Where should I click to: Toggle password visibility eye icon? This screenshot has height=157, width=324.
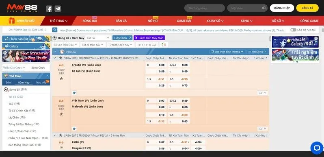(x=264, y=8)
